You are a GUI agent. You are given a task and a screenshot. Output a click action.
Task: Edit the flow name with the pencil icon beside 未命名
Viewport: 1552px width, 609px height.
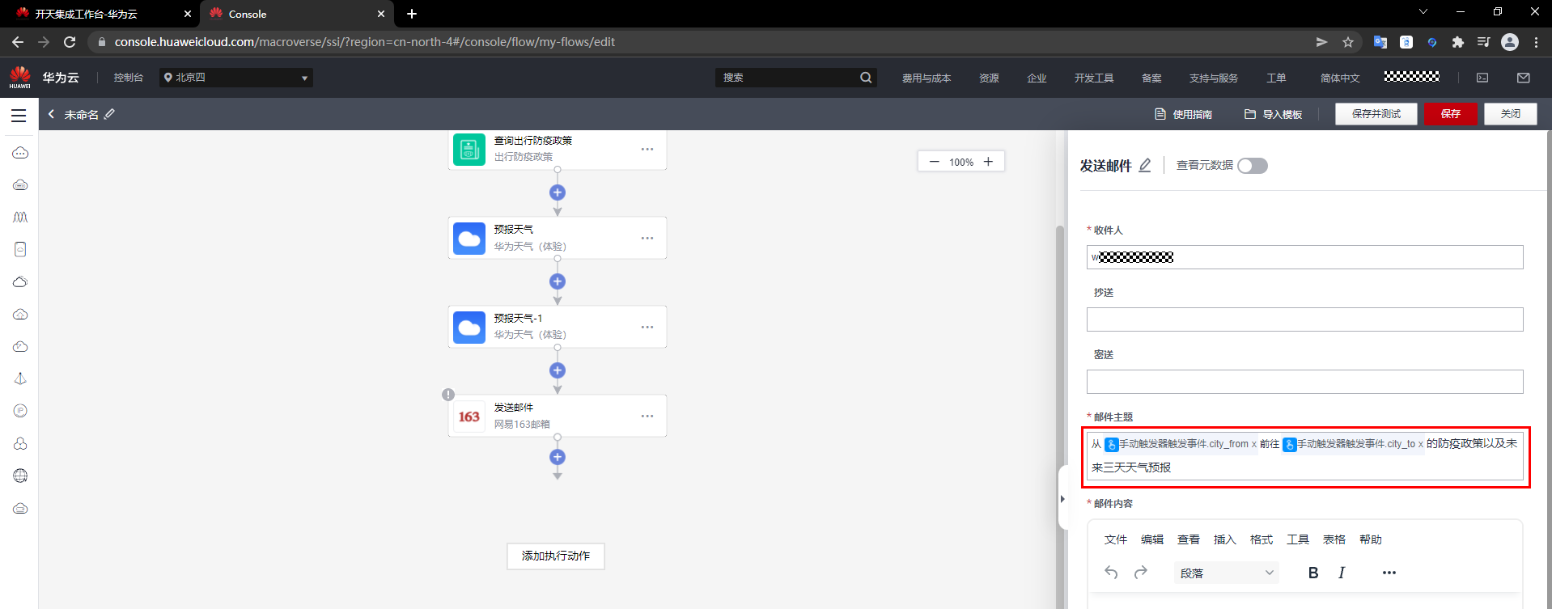coord(110,114)
